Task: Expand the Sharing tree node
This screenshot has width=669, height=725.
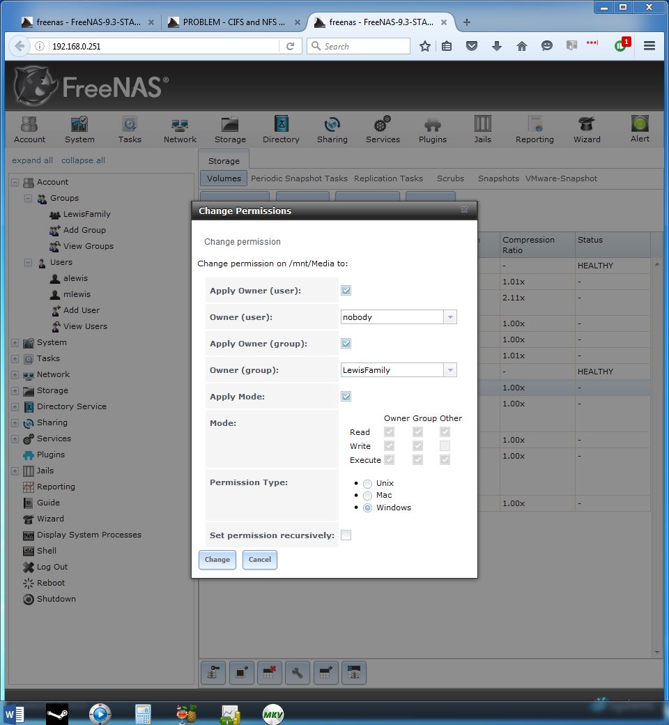Action: click(15, 422)
